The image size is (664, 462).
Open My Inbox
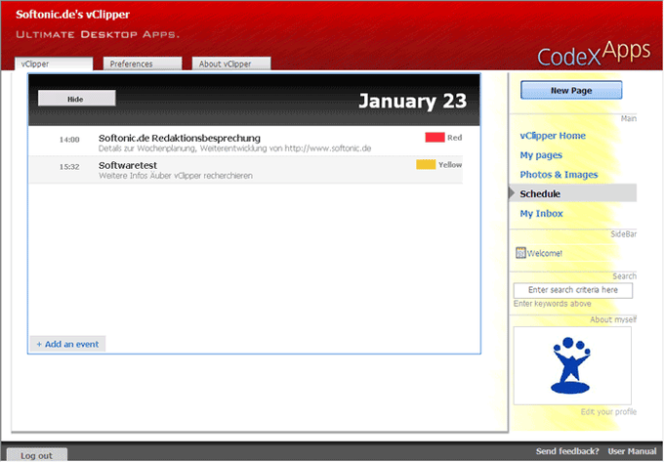click(541, 214)
